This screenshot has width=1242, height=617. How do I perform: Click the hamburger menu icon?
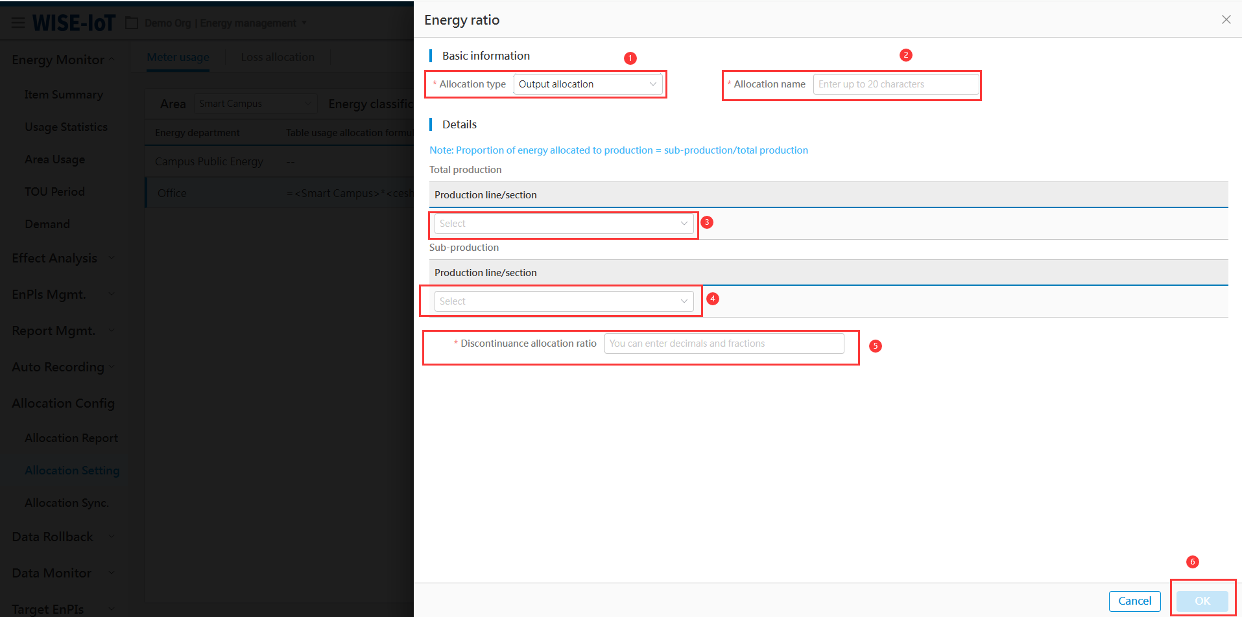tap(18, 23)
